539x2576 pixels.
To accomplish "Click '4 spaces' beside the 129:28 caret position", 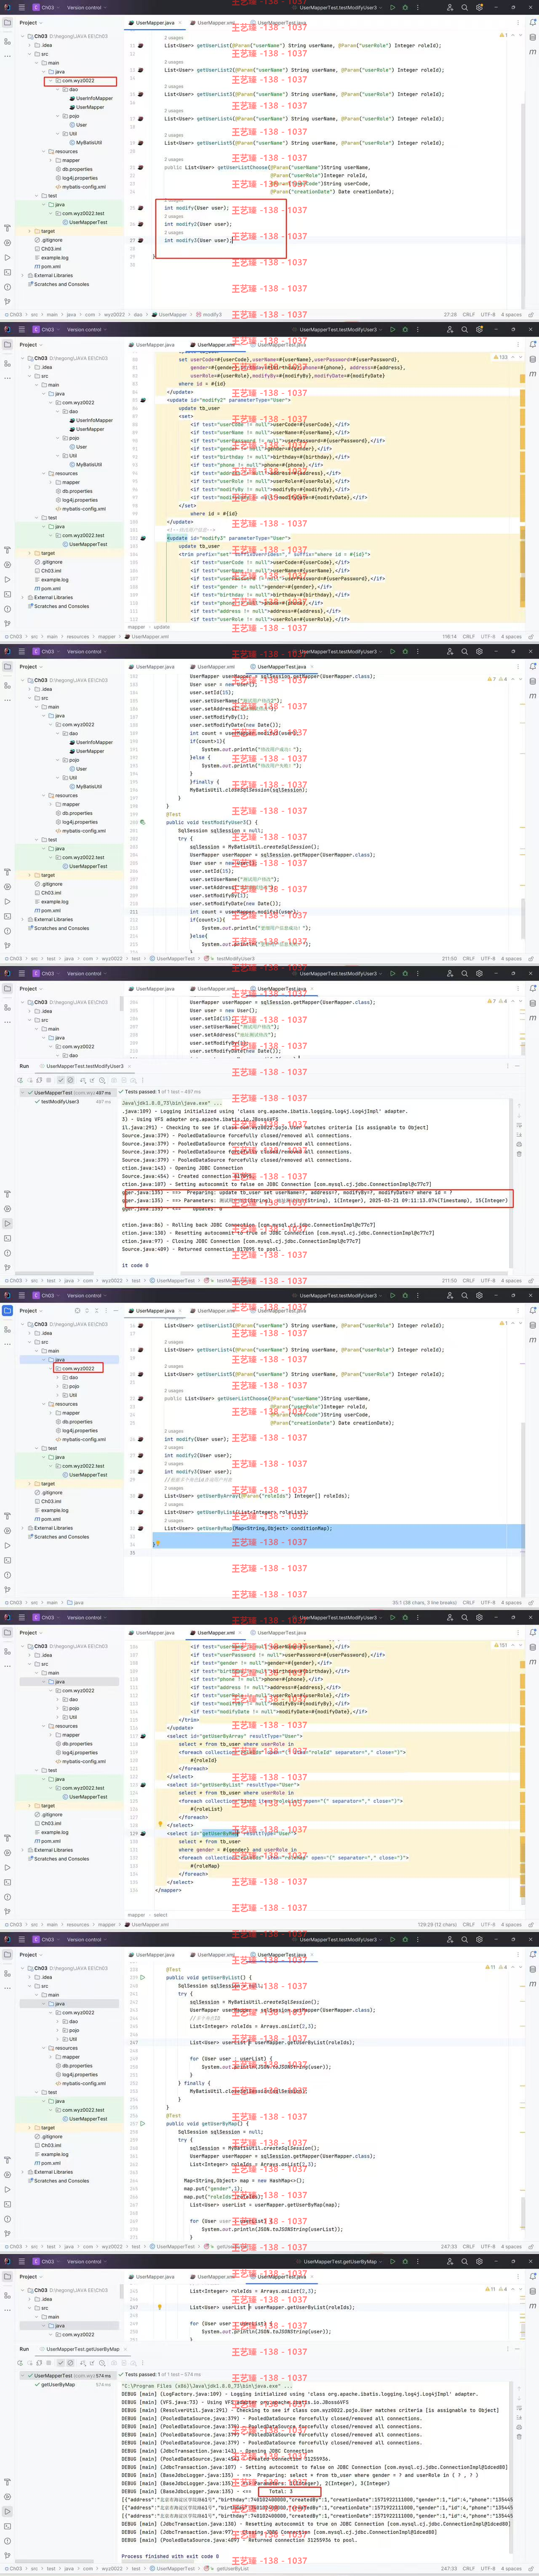I will (511, 1925).
